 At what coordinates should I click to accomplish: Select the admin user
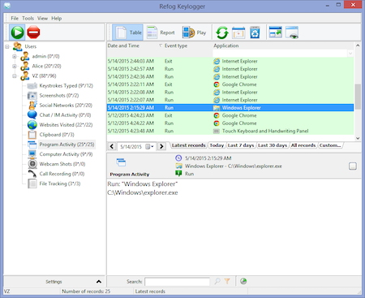[x=45, y=56]
